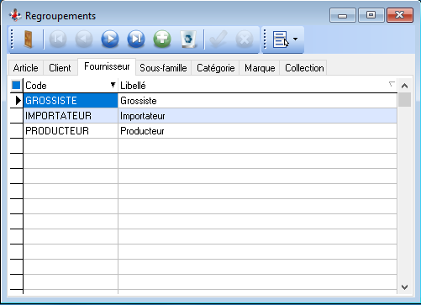Open dropdown arrow beside list icon

[296, 39]
